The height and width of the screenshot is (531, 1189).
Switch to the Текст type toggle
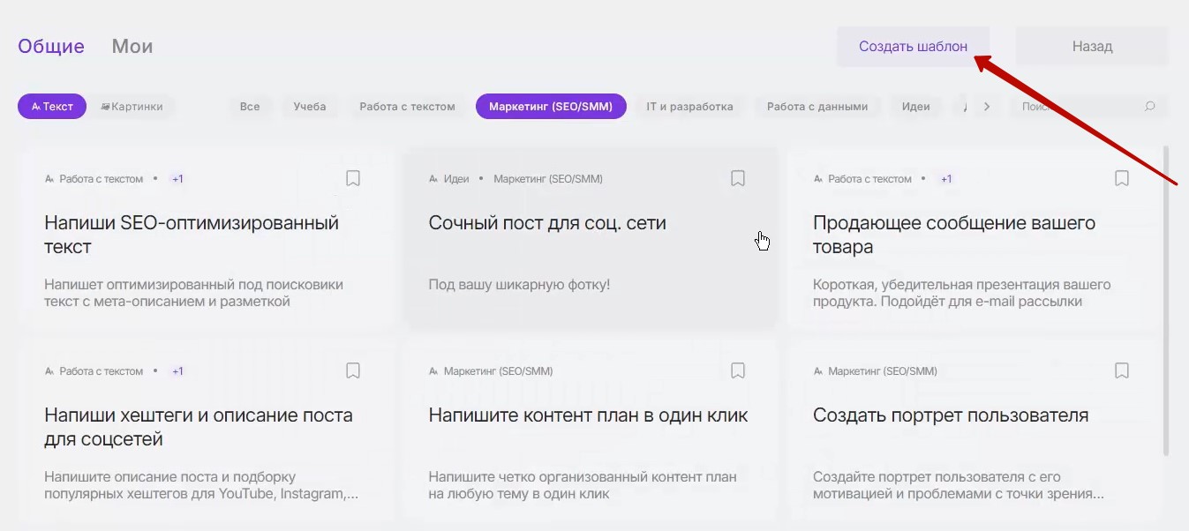52,107
